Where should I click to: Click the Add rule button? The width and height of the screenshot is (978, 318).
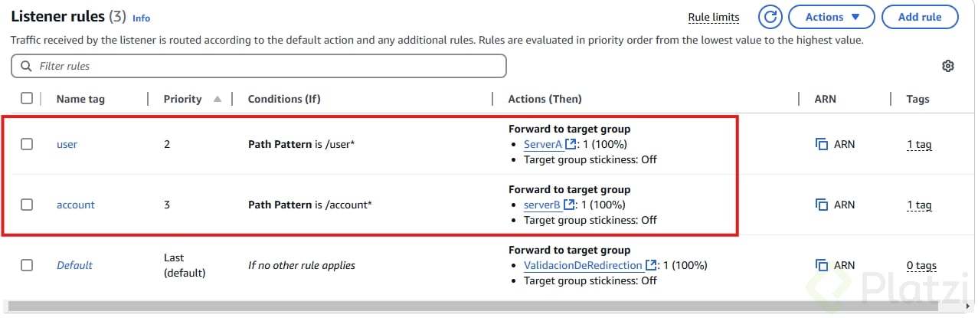[x=919, y=17]
